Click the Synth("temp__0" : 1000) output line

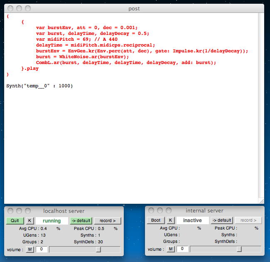click(39, 86)
